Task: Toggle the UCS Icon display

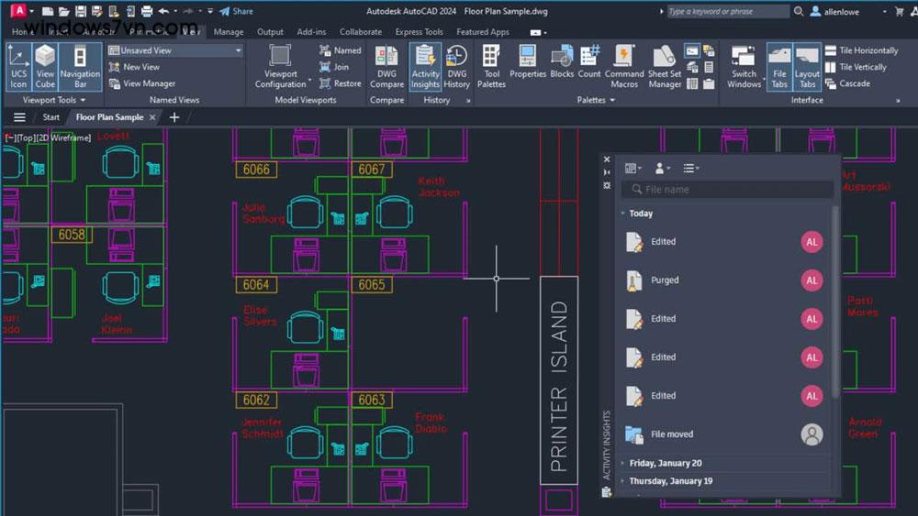Action: click(x=18, y=67)
